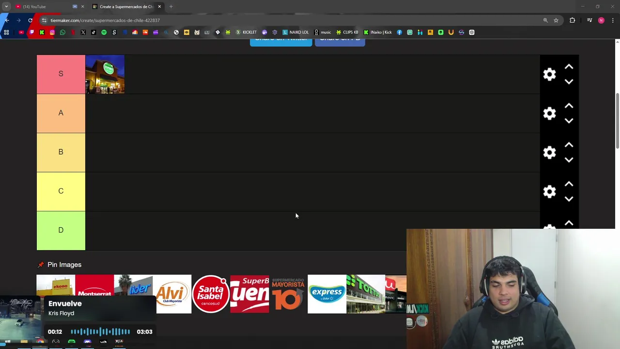Close the Supermercados de Chile tab
This screenshot has width=620, height=349.
(x=159, y=6)
